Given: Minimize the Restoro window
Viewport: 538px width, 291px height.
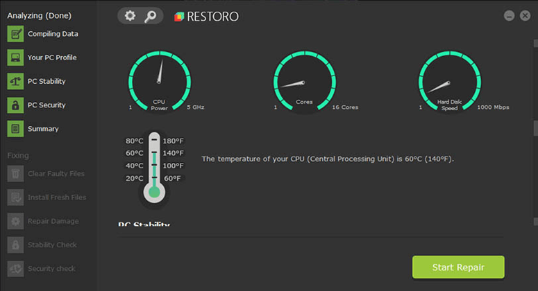Looking at the screenshot, I should [509, 16].
